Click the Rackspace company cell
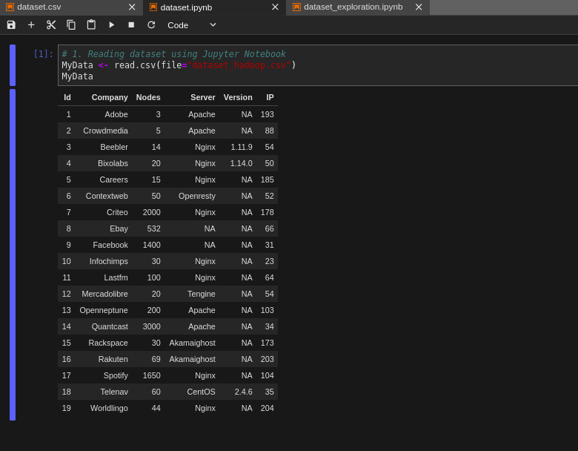Screen dimensions: 578x451 point(108,343)
